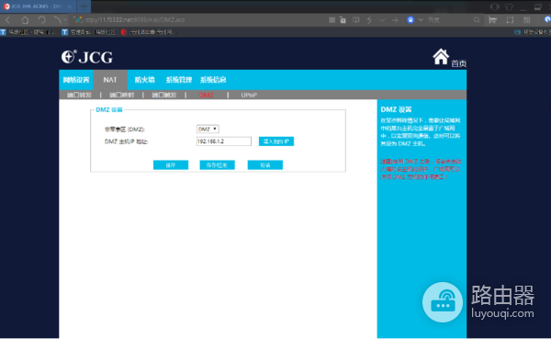
Task: Switch to the 端口转发 sub-tab
Action: pos(79,95)
